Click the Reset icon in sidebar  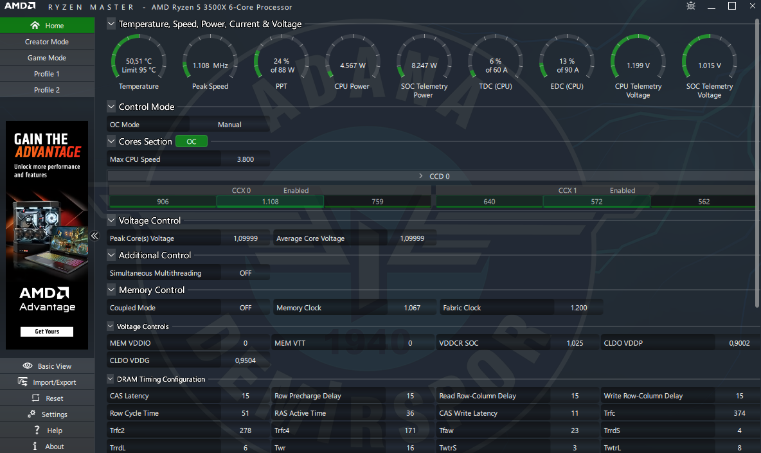click(x=35, y=398)
